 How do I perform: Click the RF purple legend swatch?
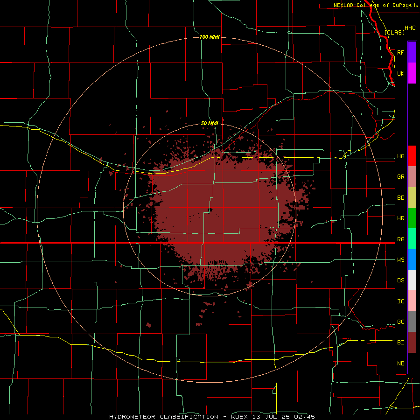[412, 52]
